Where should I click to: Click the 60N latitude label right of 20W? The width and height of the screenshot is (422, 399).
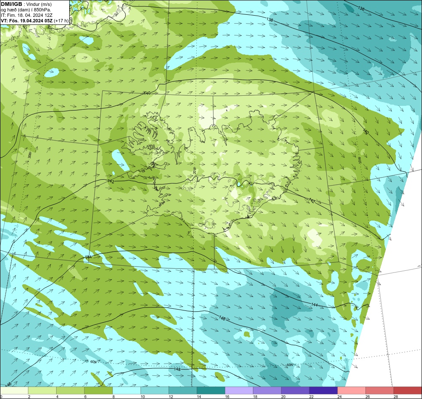pos(289,365)
